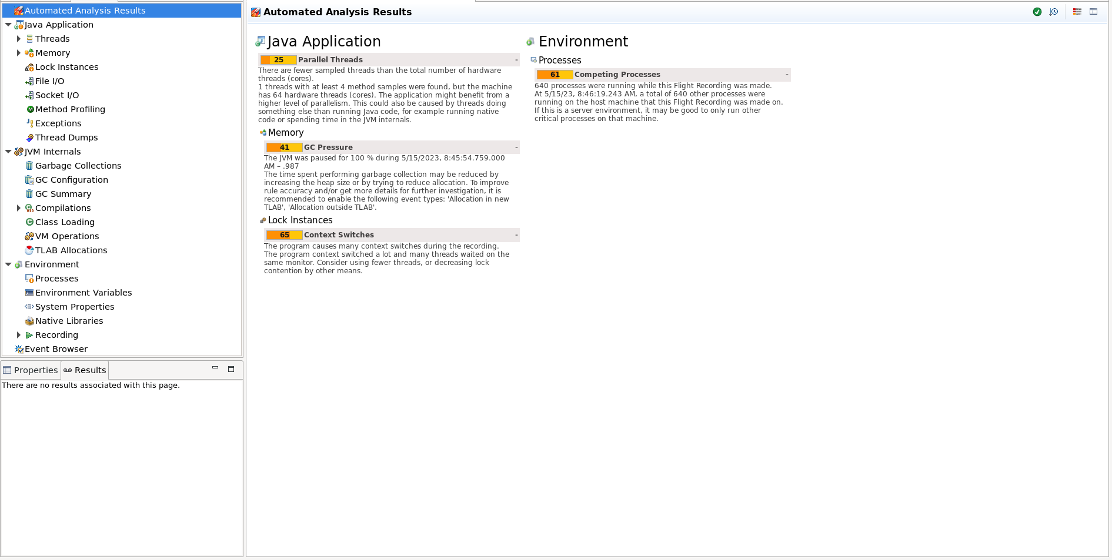Click the Event Browser icon
Image resolution: width=1112 pixels, height=560 pixels.
pos(19,349)
